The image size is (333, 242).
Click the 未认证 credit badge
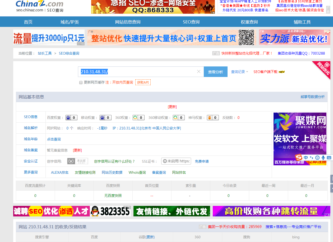pyautogui.click(x=77, y=161)
